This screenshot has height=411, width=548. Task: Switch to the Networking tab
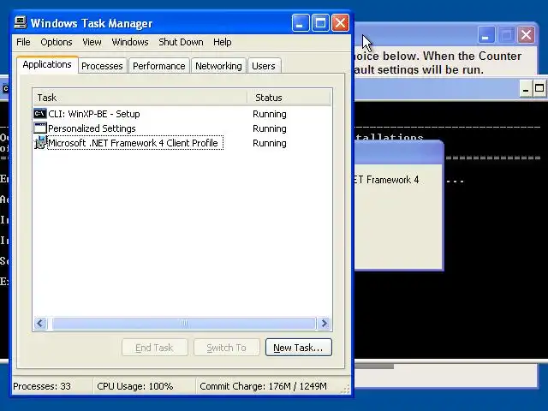point(218,66)
